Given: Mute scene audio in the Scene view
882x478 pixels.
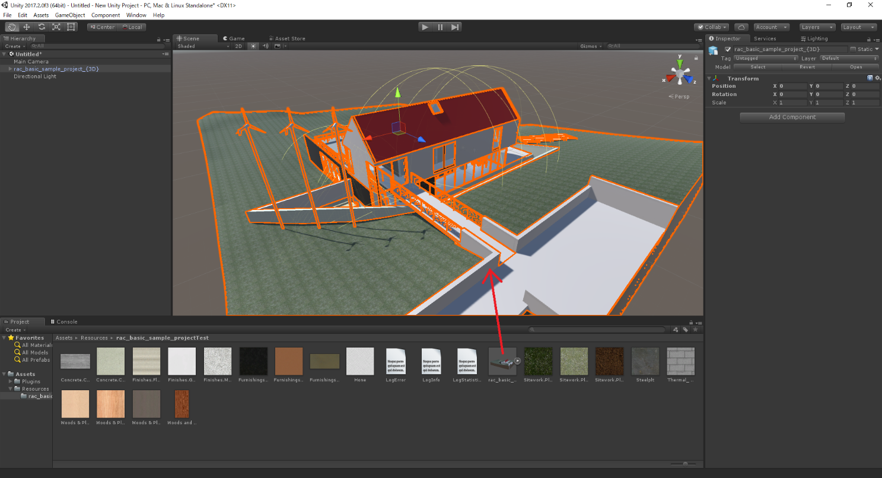Looking at the screenshot, I should 265,46.
